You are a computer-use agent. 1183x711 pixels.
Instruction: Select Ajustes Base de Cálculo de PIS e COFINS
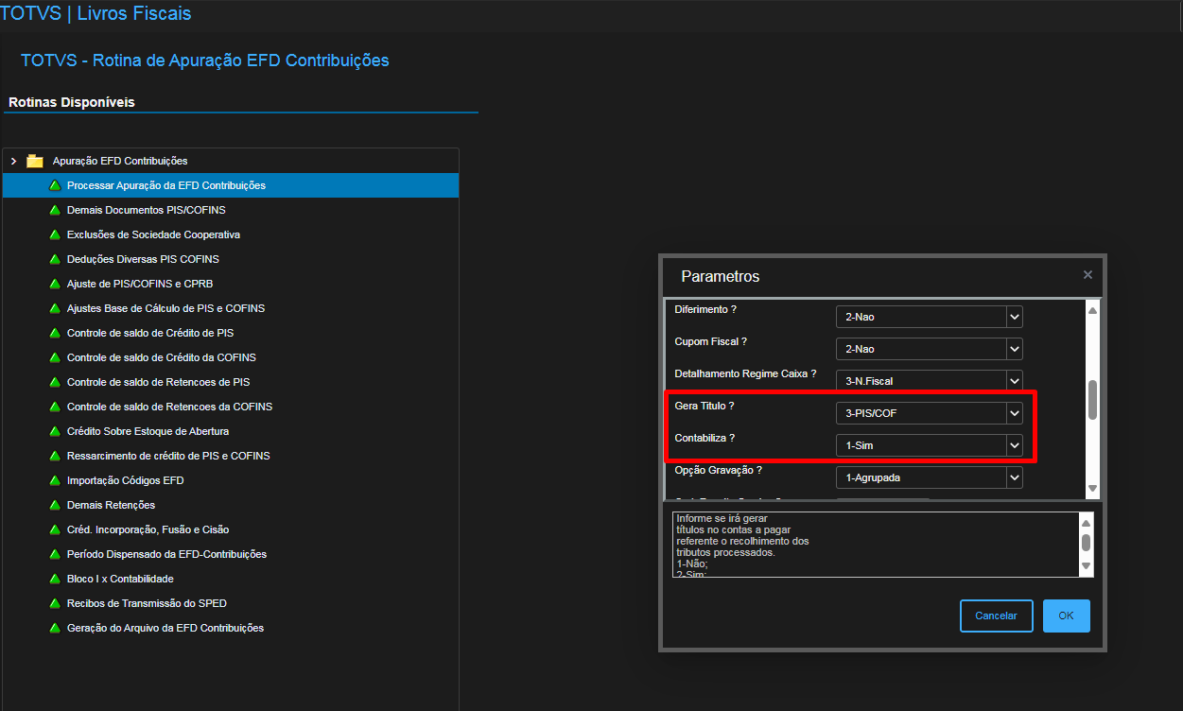pos(231,308)
